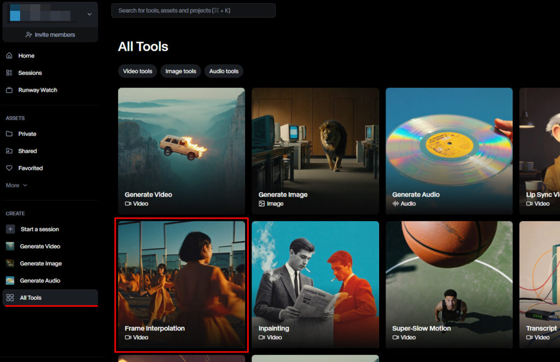Open Generate Audio in the sidebar
The height and width of the screenshot is (362, 560).
[x=40, y=281]
